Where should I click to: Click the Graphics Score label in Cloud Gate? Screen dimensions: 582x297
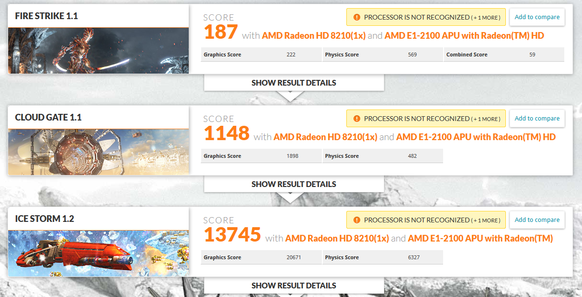(x=222, y=156)
